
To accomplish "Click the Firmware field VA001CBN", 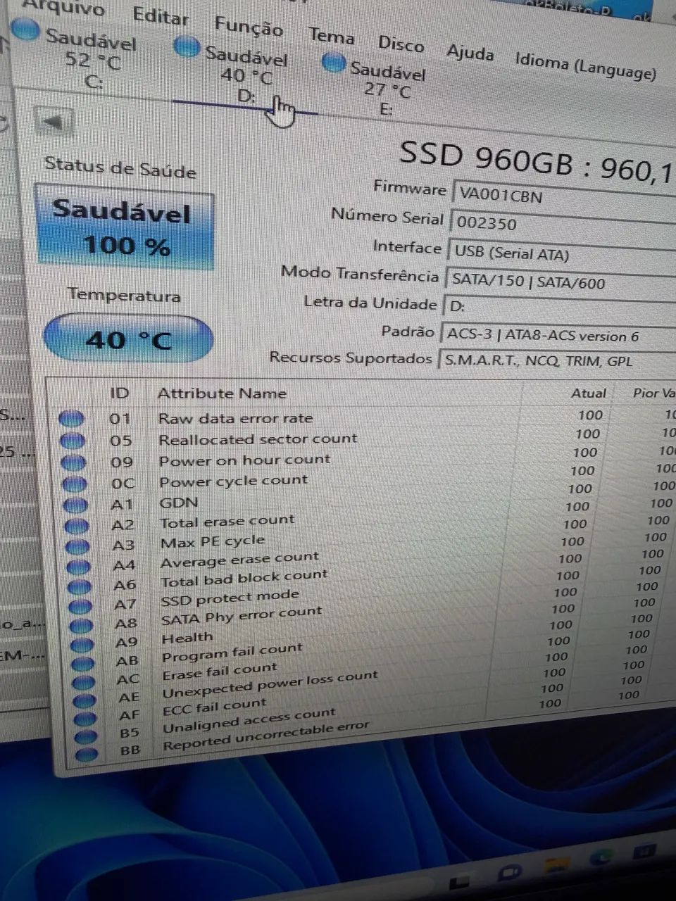I will point(563,196).
